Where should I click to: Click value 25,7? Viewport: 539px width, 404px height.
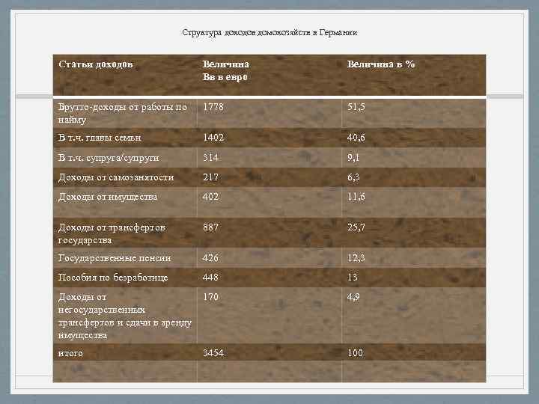[356, 227]
